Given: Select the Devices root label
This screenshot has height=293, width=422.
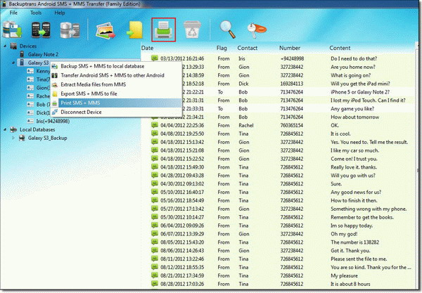Looking at the screenshot, I should tap(28, 46).
